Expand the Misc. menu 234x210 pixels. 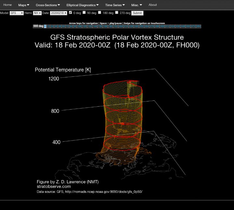tap(136, 5)
